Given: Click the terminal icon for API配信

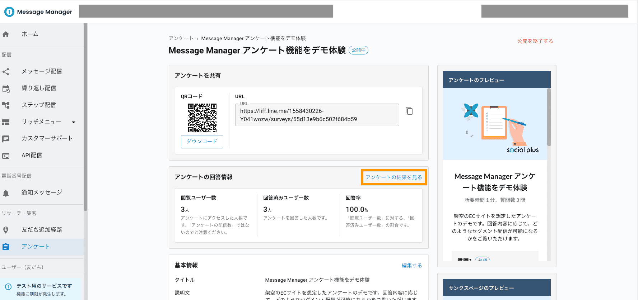Looking at the screenshot, I should (x=6, y=156).
